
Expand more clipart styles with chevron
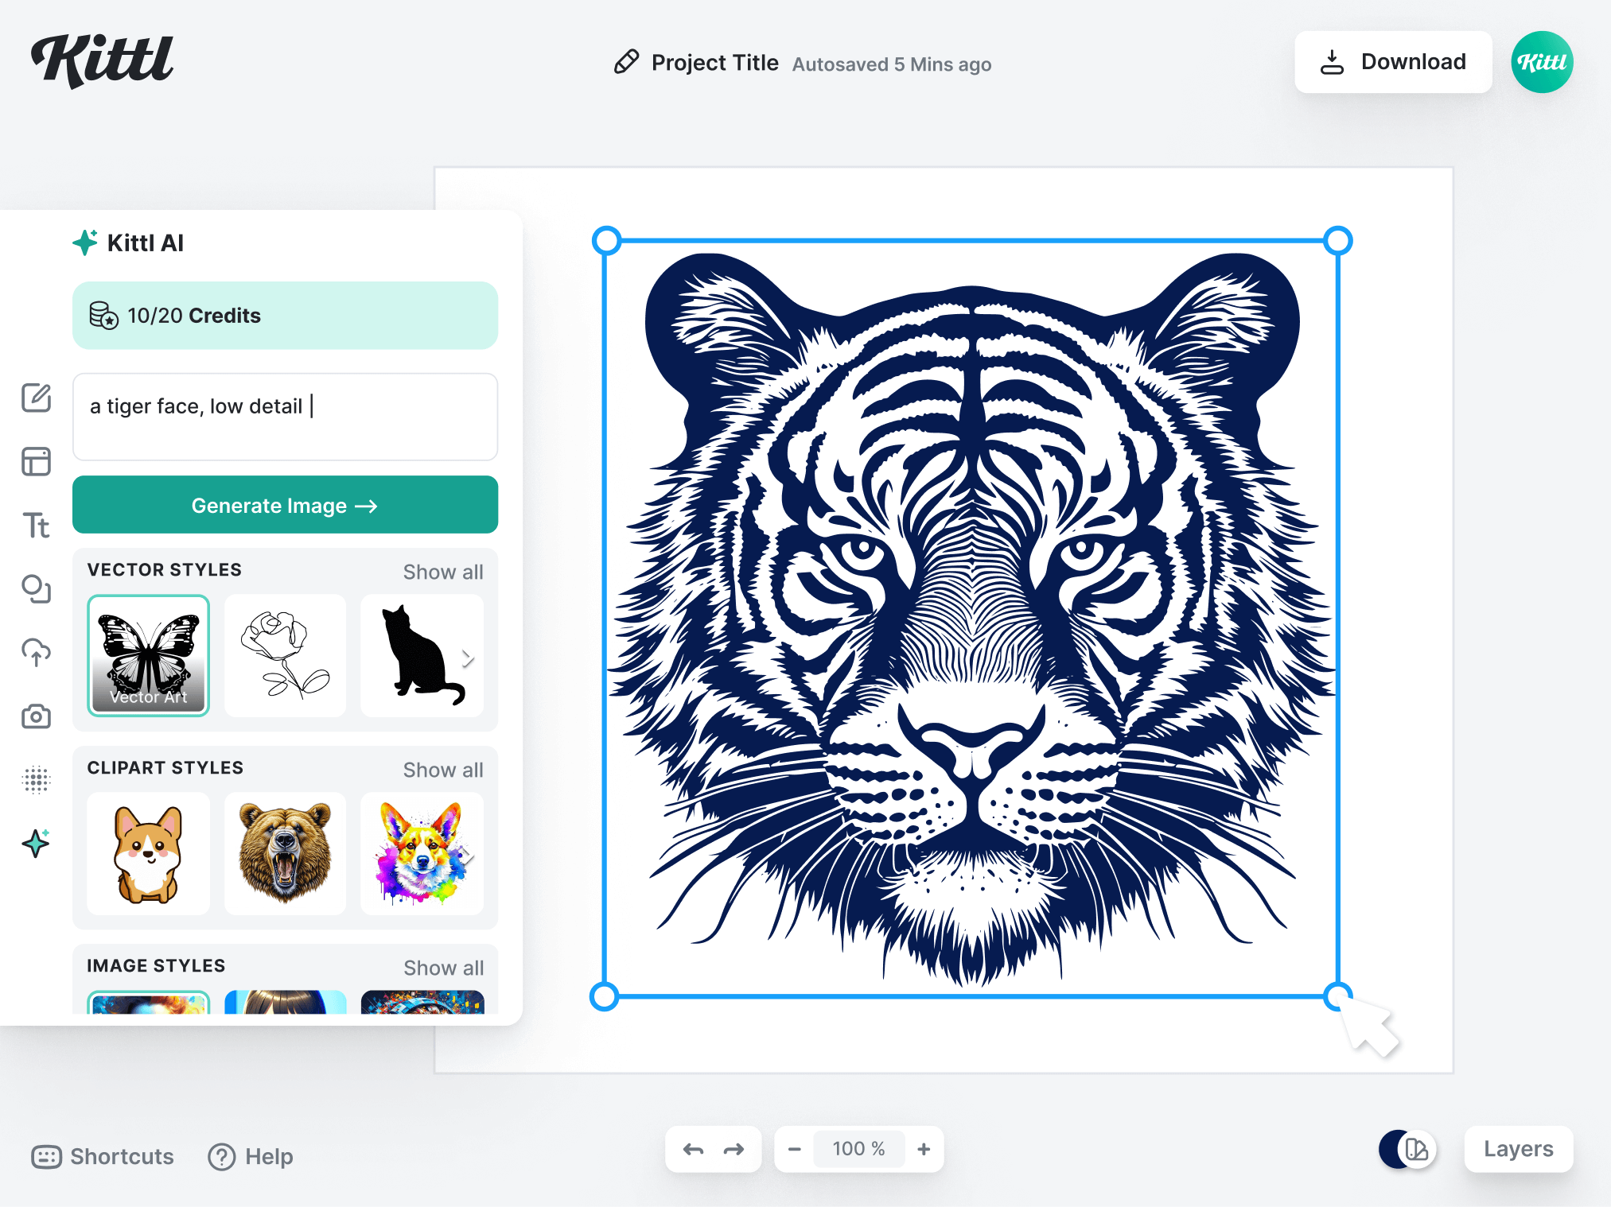pos(468,856)
